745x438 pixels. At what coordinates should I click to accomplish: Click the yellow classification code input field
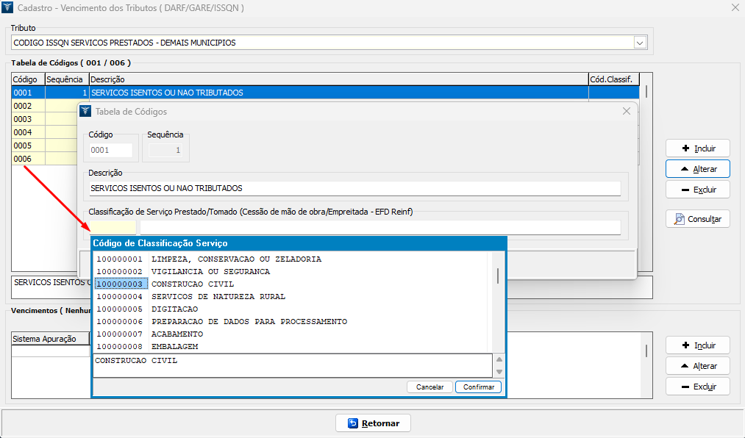[112, 228]
